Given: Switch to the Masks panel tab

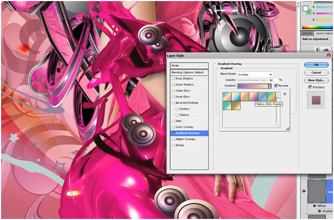Looking at the screenshot, I should pyautogui.click(x=307, y=33).
